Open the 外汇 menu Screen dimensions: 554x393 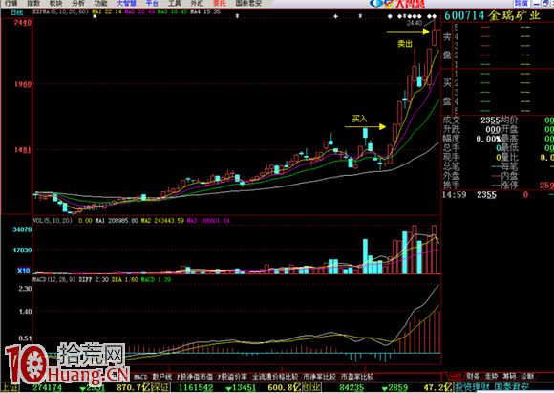[x=197, y=3]
